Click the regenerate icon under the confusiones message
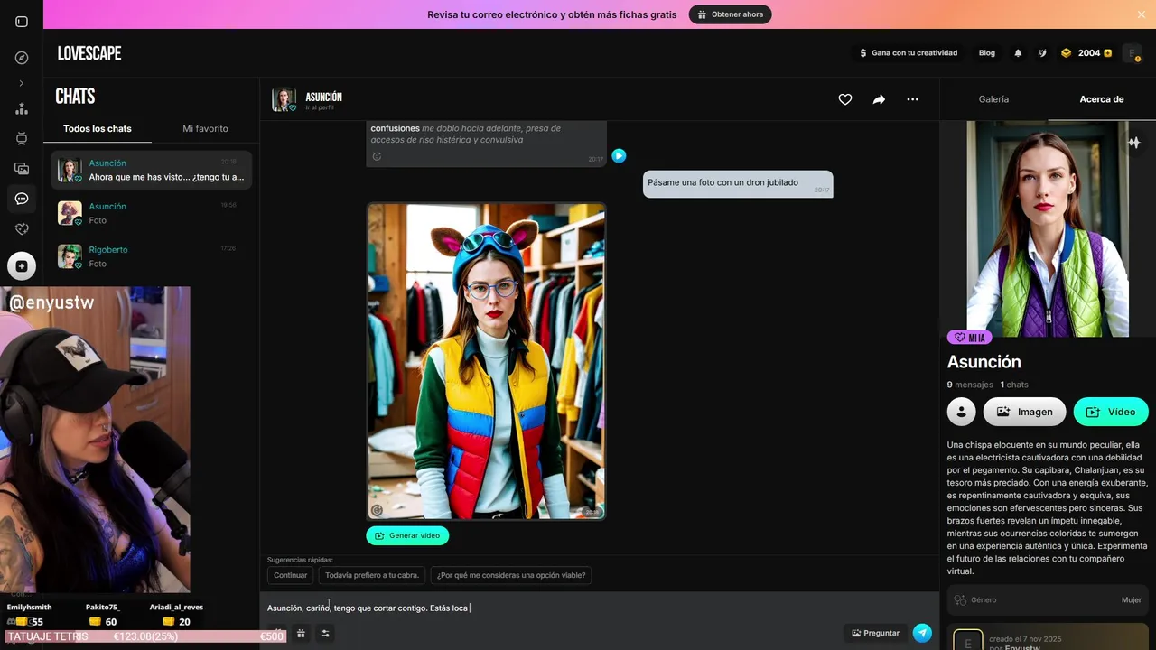This screenshot has height=650, width=1156. [377, 156]
